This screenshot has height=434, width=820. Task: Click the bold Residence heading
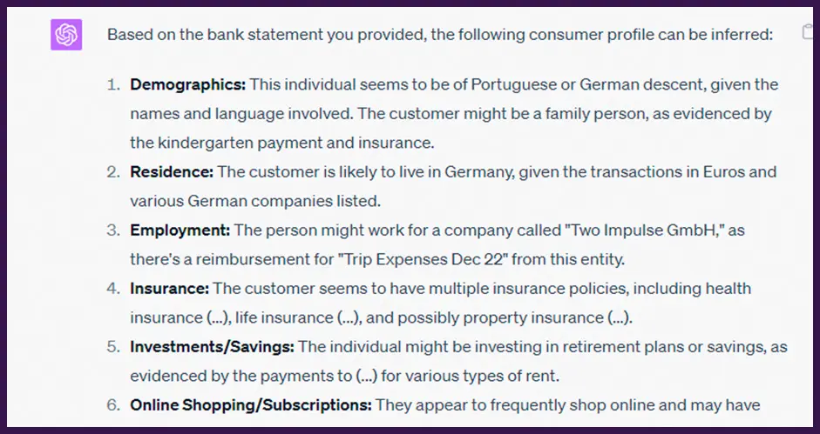click(172, 172)
